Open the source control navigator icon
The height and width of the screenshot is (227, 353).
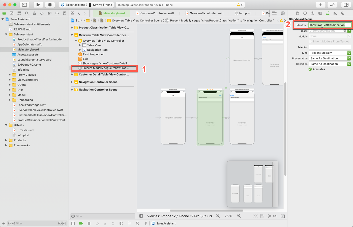click(x=12, y=13)
